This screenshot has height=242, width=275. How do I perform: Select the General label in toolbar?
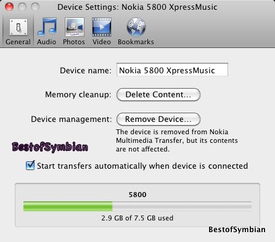point(18,42)
